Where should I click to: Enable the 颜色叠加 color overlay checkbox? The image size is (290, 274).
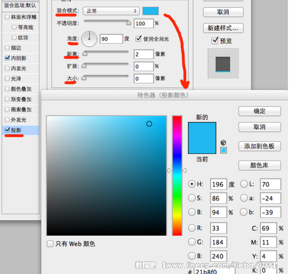point(7,89)
